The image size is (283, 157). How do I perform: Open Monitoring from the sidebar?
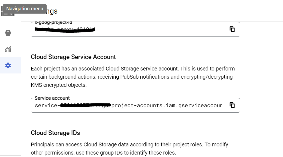(8, 49)
